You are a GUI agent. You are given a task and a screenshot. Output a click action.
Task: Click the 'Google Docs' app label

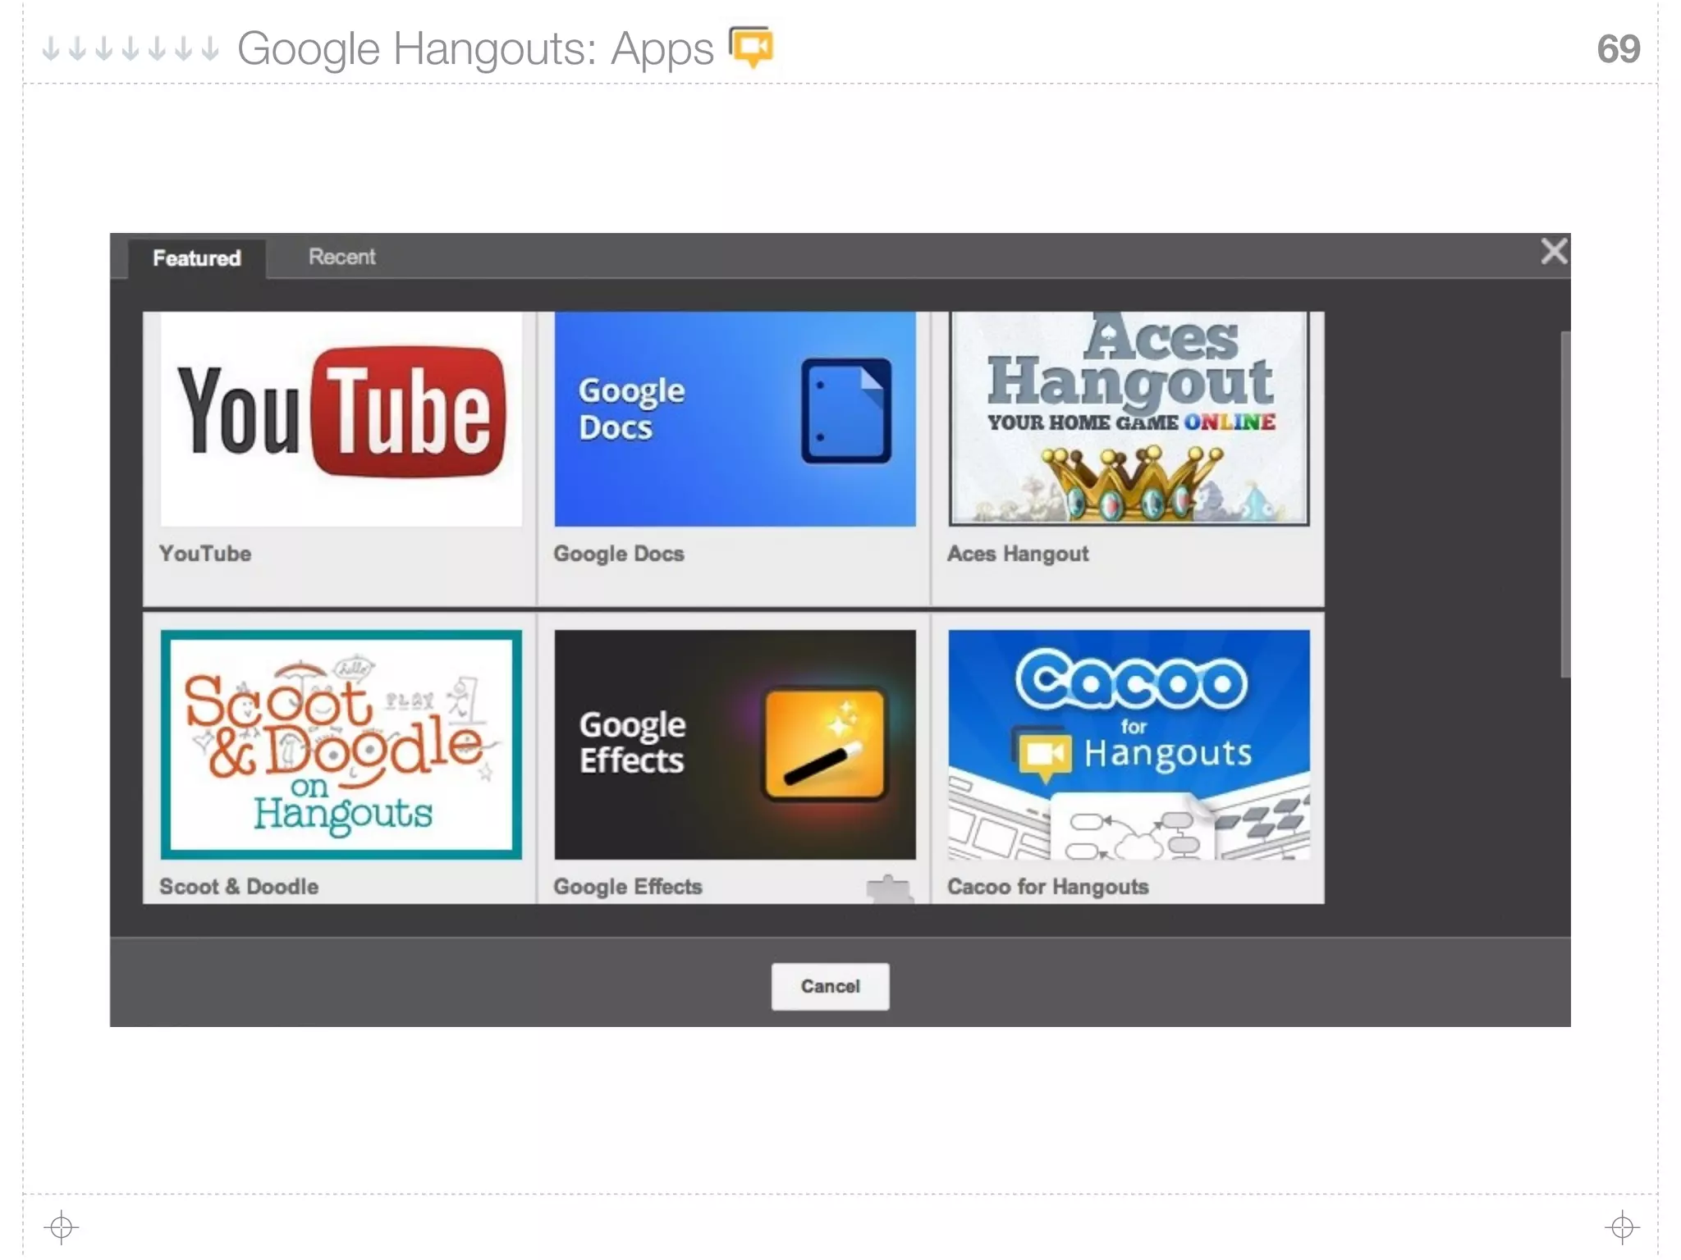coord(619,554)
